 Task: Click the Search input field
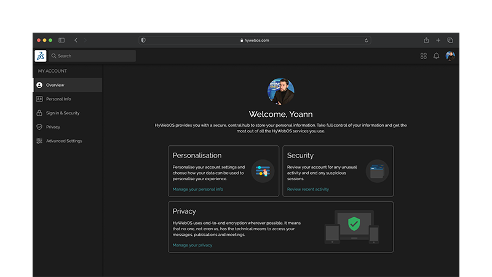coord(92,56)
